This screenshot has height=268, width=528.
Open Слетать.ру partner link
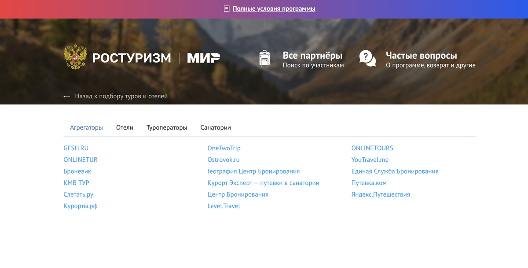[x=78, y=194]
